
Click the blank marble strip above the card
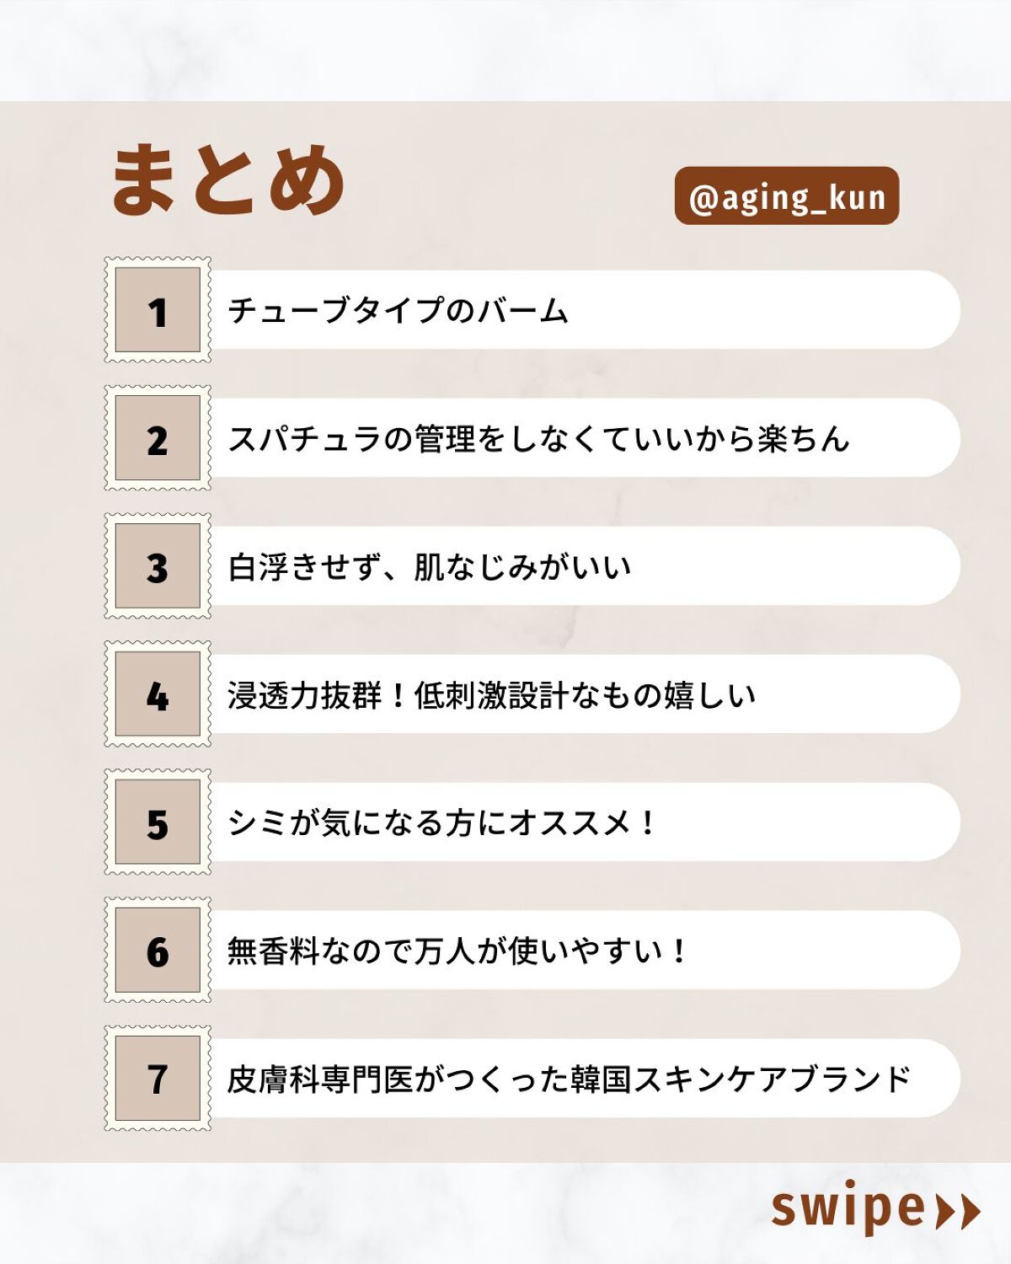[x=505, y=49]
